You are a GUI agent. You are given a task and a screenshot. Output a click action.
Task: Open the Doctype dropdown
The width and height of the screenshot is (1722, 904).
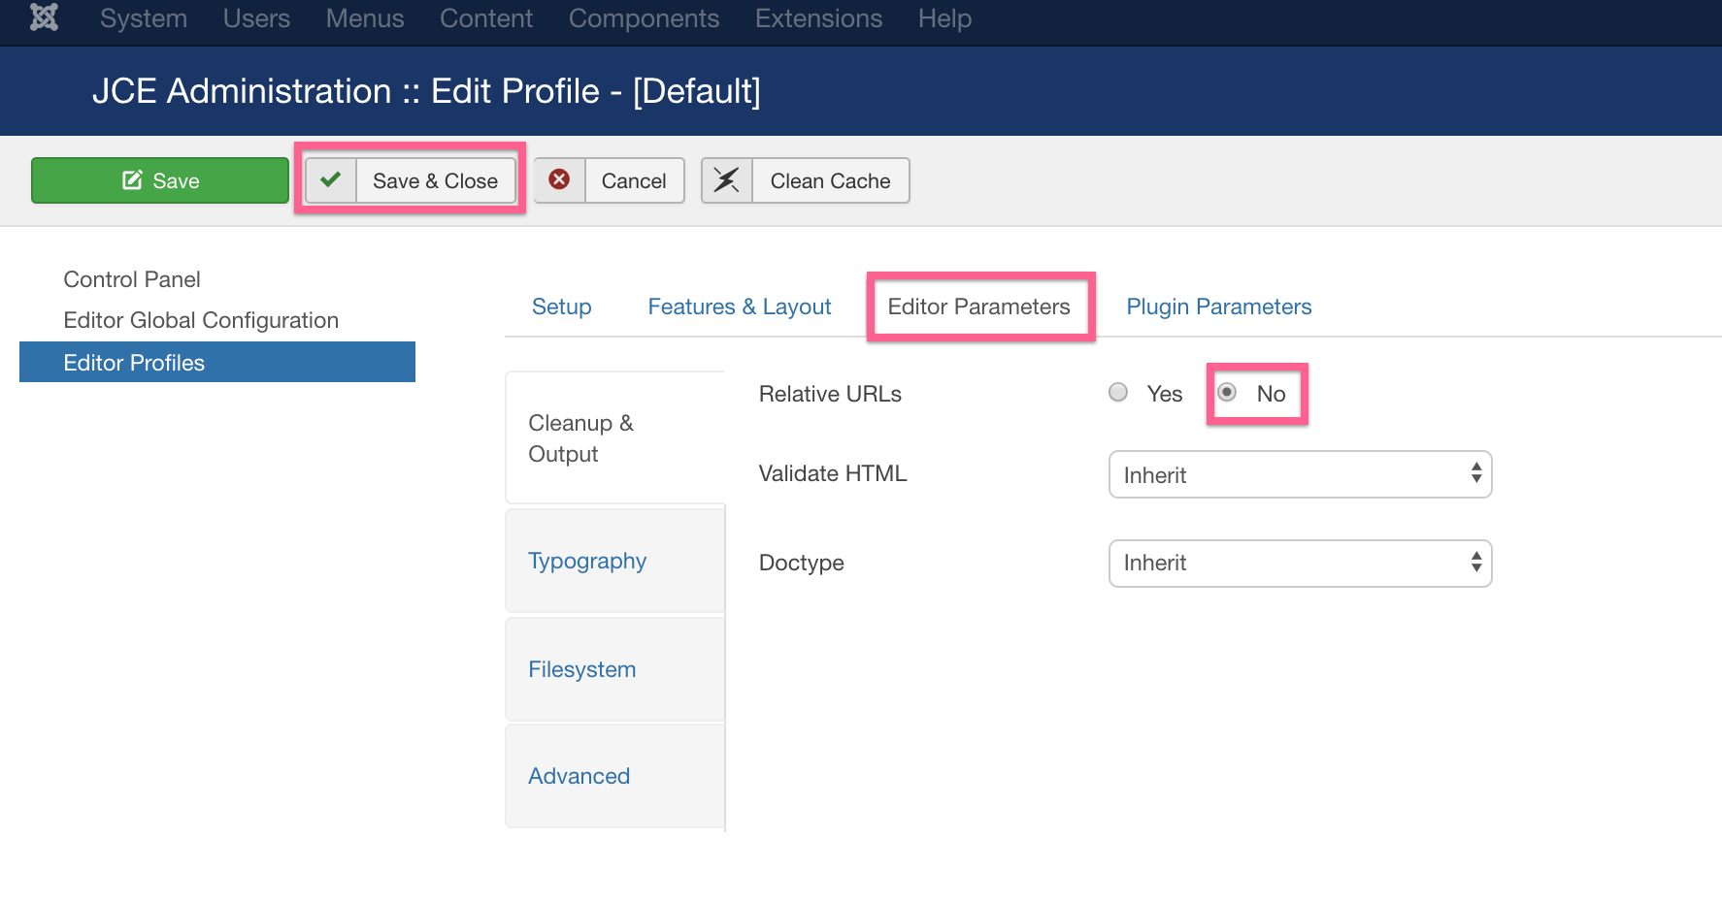1300,564
